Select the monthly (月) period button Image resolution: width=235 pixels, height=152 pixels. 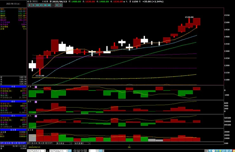tap(61, 5)
